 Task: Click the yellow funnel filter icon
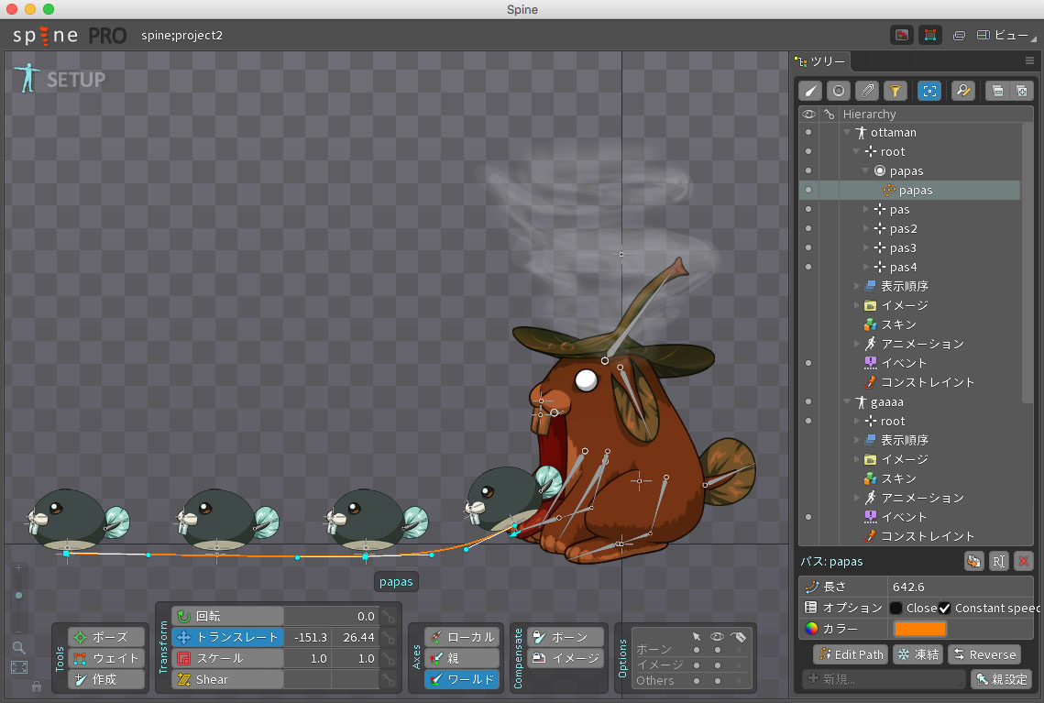[x=896, y=91]
